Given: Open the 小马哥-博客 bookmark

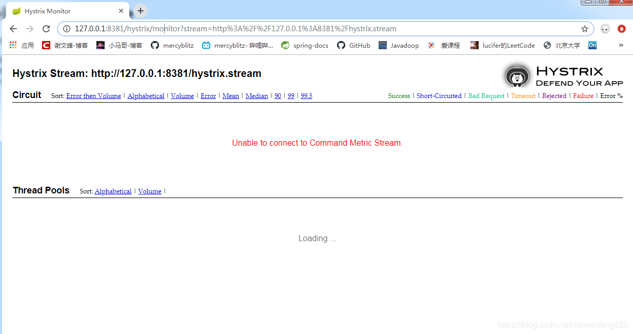Looking at the screenshot, I should (x=119, y=45).
